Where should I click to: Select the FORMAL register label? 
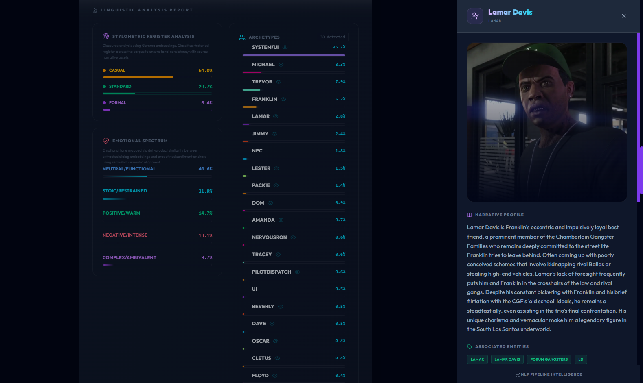tap(118, 103)
